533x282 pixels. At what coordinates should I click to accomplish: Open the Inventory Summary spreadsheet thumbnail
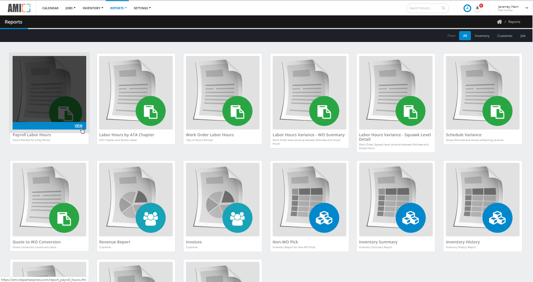[x=396, y=199]
